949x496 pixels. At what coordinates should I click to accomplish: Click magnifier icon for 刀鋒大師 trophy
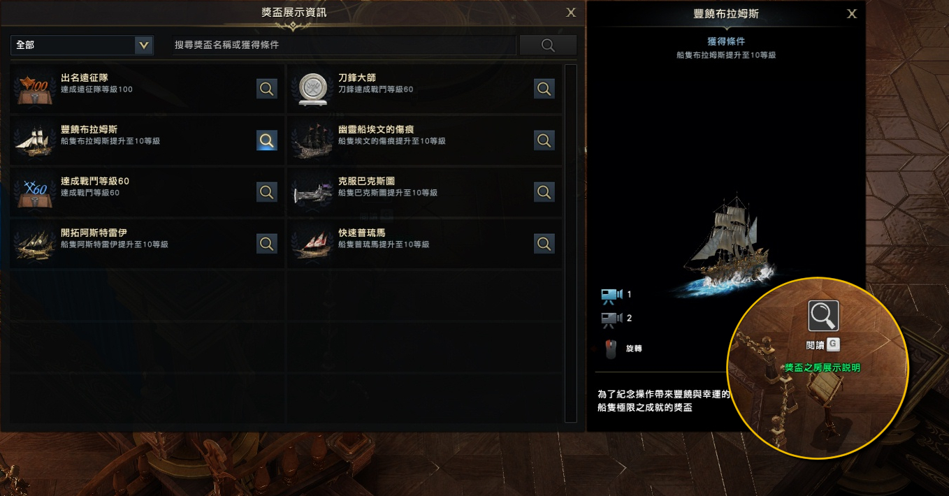point(544,89)
